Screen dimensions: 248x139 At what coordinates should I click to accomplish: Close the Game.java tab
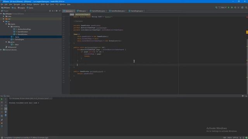tap(74, 11)
